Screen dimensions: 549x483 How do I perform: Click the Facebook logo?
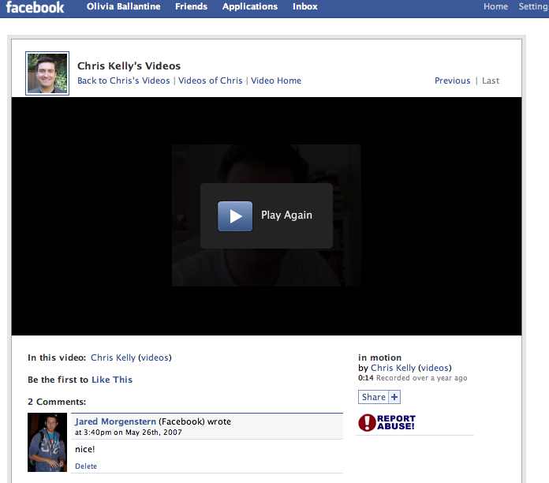[35, 8]
